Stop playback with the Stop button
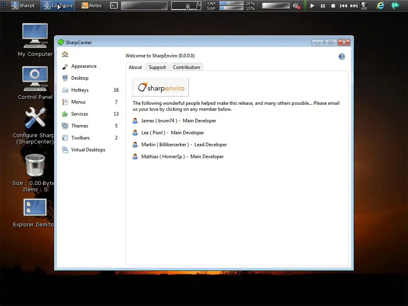 pyautogui.click(x=333, y=6)
